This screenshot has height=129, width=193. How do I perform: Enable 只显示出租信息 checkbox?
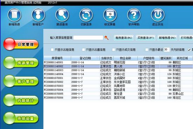(52, 50)
